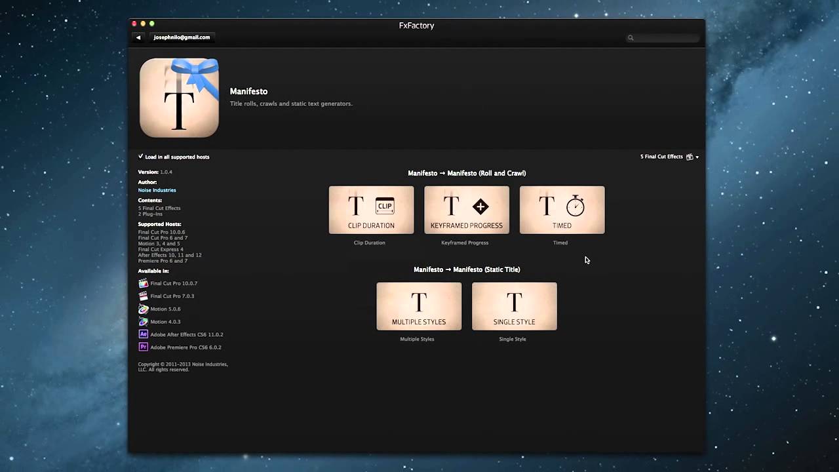839x472 pixels.
Task: Click 'Manifesto → Manifesto (Roll and Crawl)' heading
Action: 467,173
